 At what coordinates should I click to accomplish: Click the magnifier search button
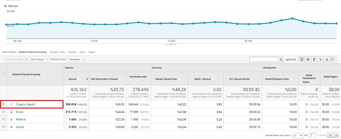pos(281,59)
